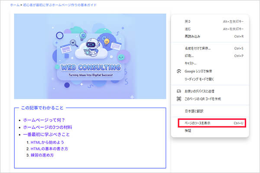Select お使いのデバイスに送信 menu entry
260x173 pixels.
[x=210, y=91]
